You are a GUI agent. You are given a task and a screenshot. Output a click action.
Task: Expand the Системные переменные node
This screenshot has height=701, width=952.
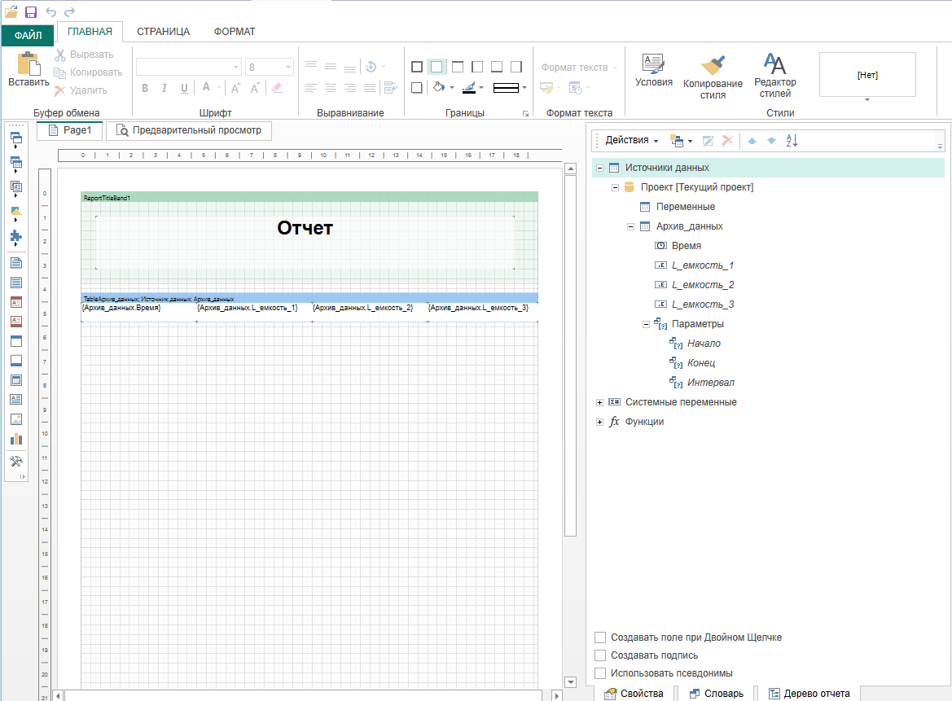click(x=600, y=402)
